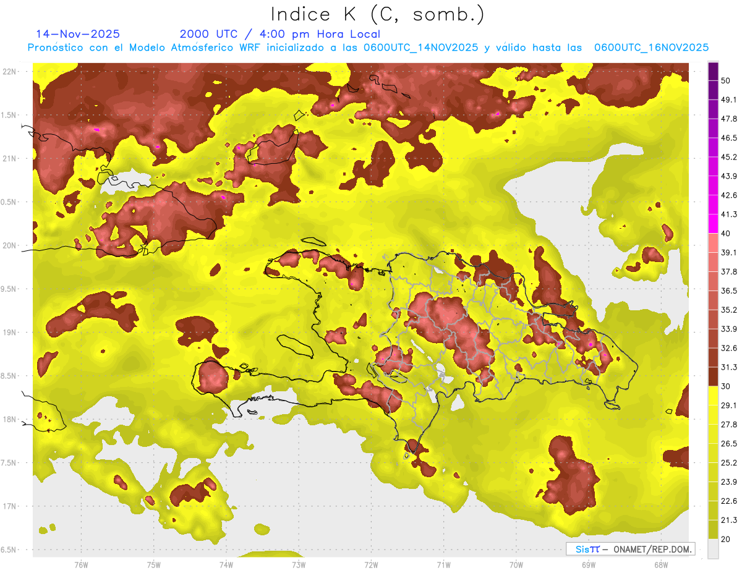Click the 19N latitude label

click(11, 333)
